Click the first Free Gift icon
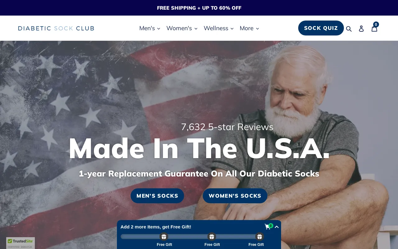This screenshot has height=249, width=398. coord(164,237)
